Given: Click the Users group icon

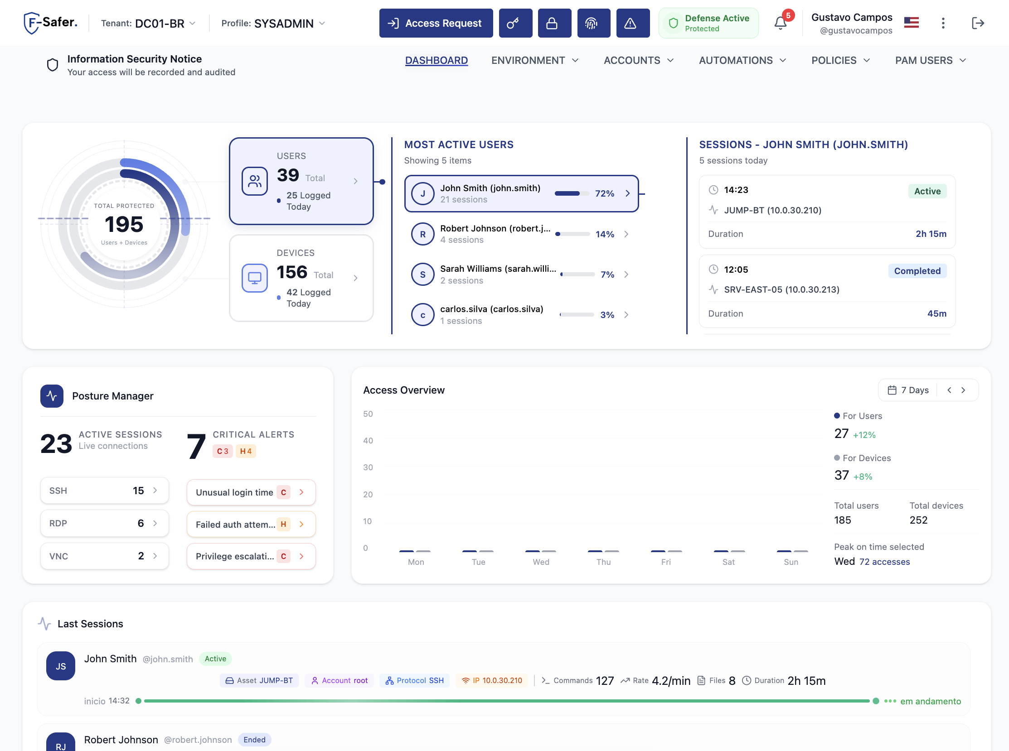Looking at the screenshot, I should [x=255, y=181].
